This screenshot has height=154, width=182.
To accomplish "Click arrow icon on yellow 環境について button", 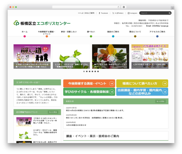I will (165, 83).
